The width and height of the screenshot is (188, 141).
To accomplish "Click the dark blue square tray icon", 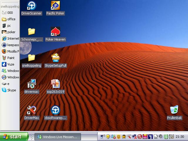I will tap(150, 136).
